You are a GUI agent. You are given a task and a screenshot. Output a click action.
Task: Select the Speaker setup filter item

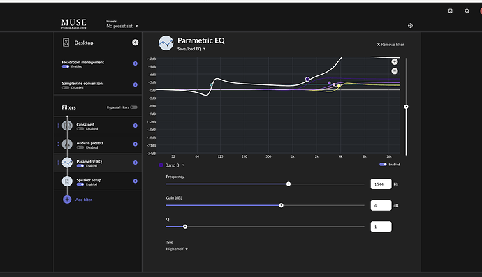click(98, 181)
